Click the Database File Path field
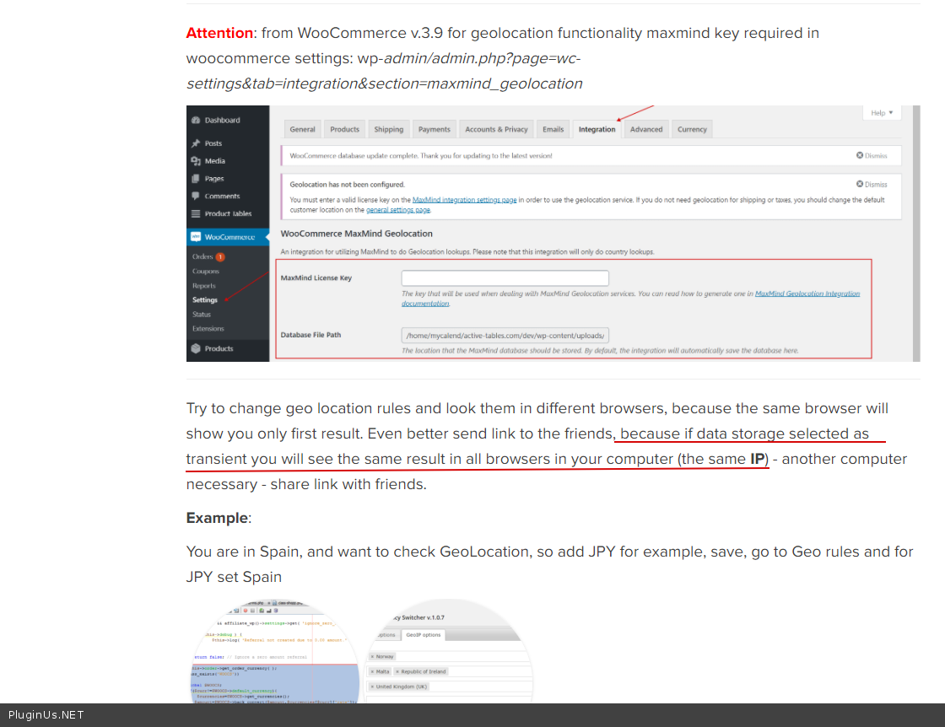Image resolution: width=945 pixels, height=727 pixels. pos(505,336)
